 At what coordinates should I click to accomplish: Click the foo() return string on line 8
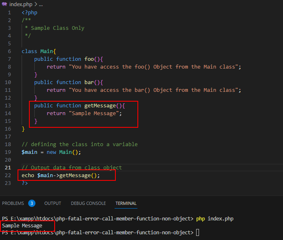154,67
